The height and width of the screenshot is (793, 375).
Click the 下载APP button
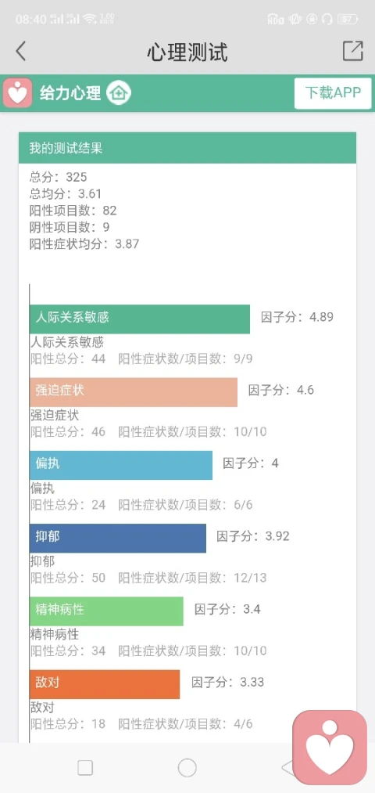pos(333,93)
